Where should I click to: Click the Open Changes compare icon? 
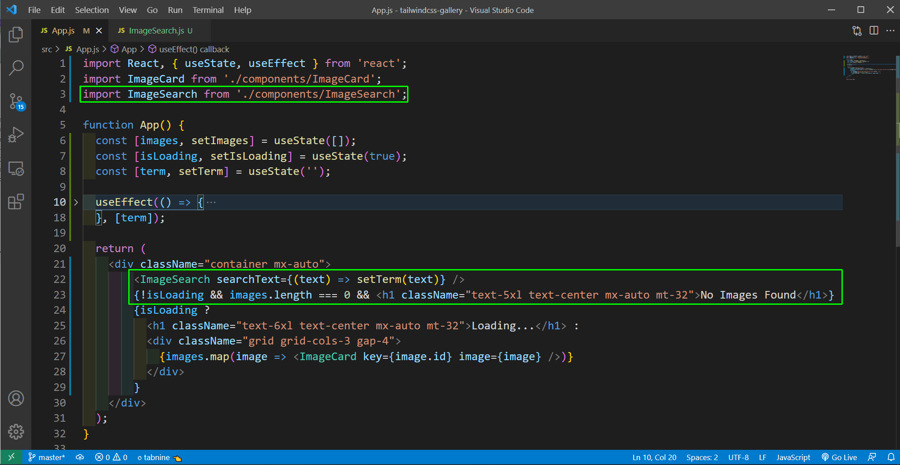pos(857,31)
